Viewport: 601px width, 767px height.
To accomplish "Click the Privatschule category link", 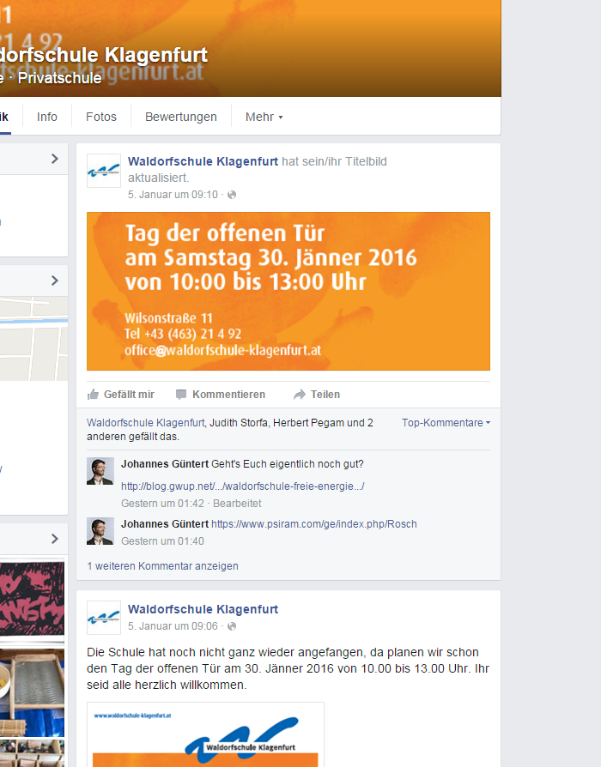I will (x=60, y=78).
